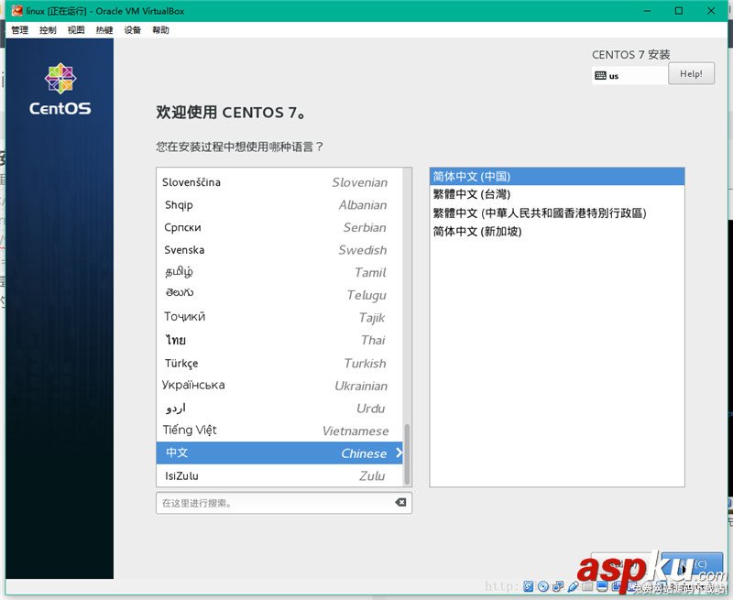
Task: Select 繁體中文 (台灣) locale
Action: point(557,194)
